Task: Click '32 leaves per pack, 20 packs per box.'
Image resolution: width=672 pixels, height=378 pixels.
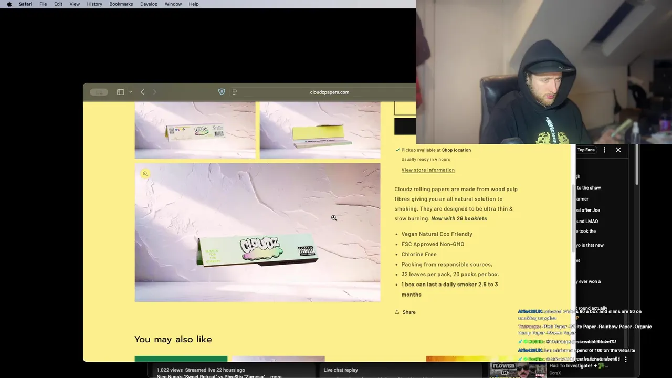Action: [450, 274]
